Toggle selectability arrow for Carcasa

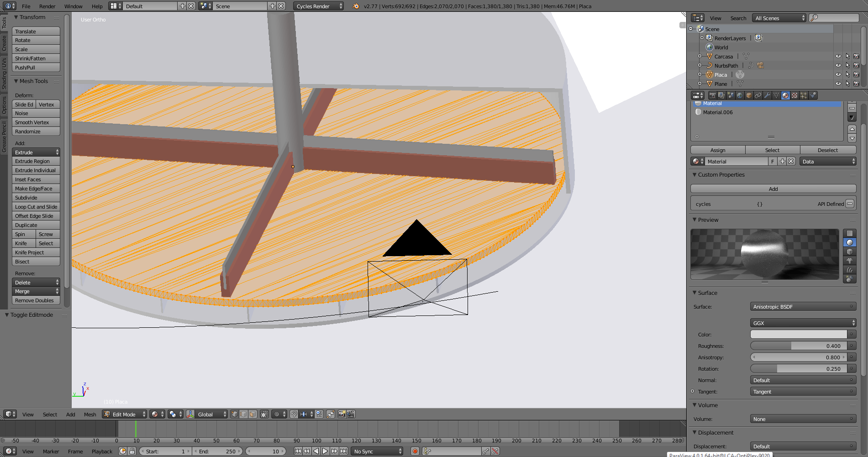coord(847,56)
